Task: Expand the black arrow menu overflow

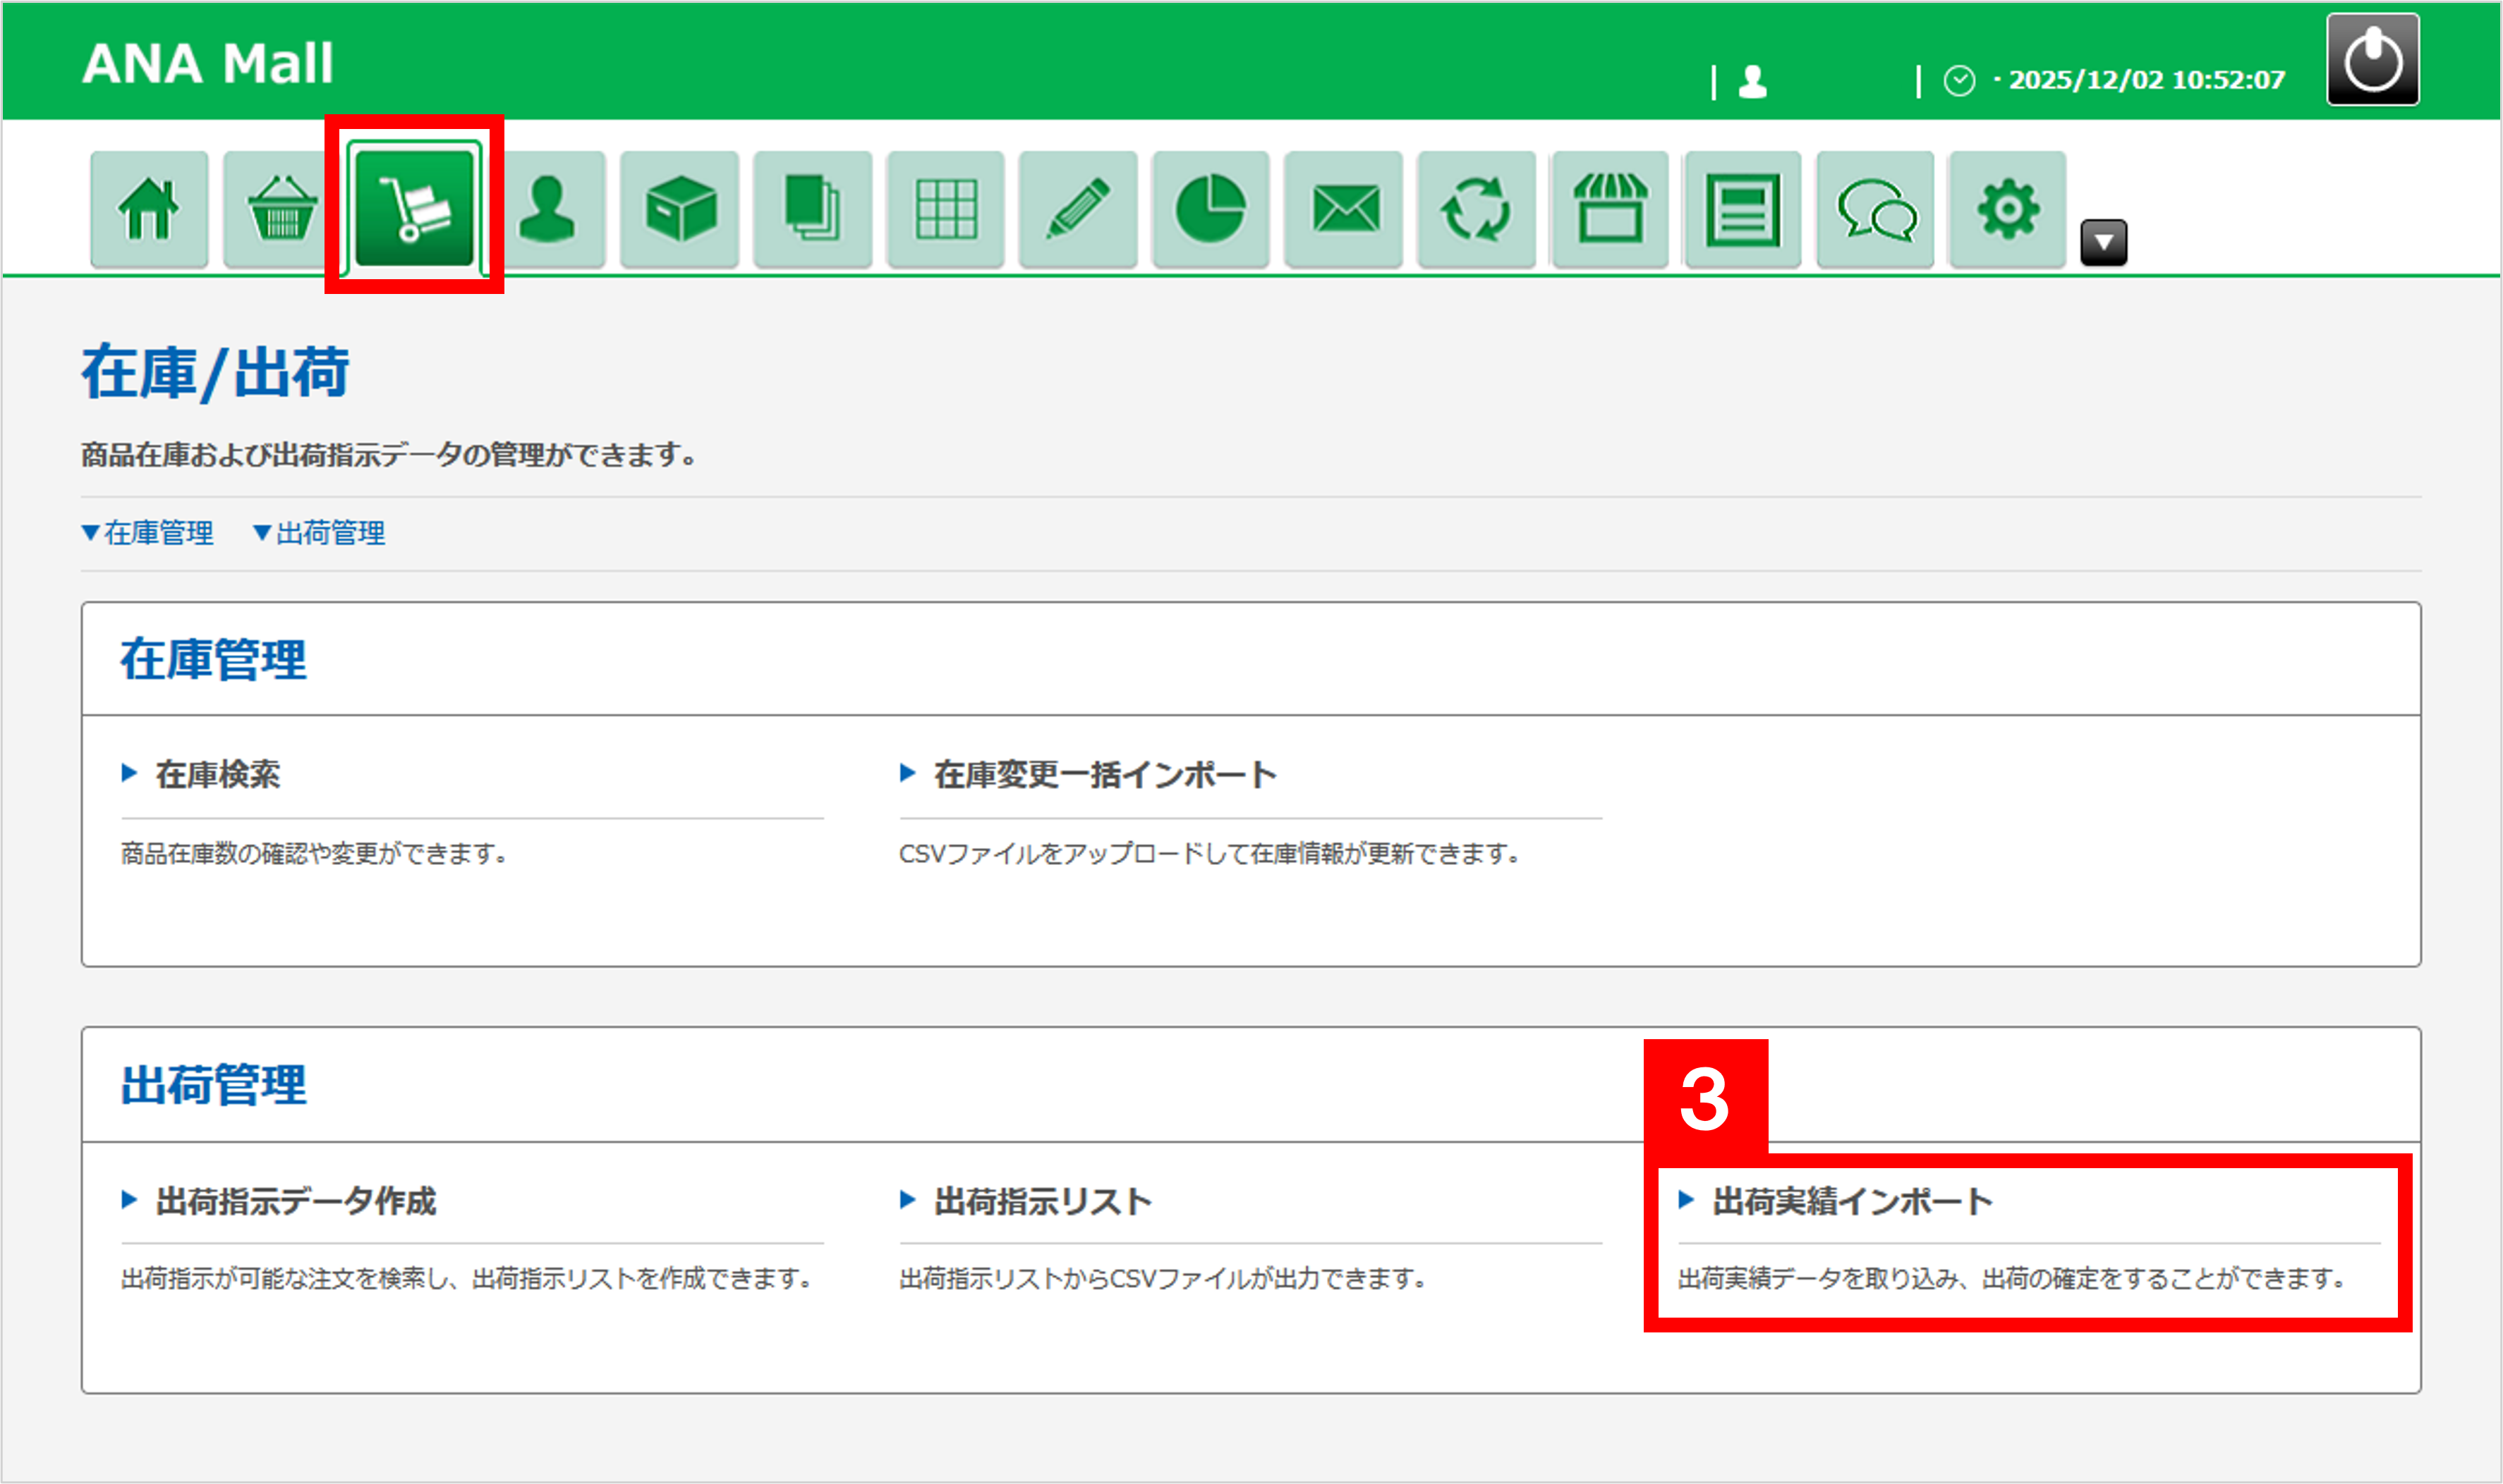Action: 2103,242
